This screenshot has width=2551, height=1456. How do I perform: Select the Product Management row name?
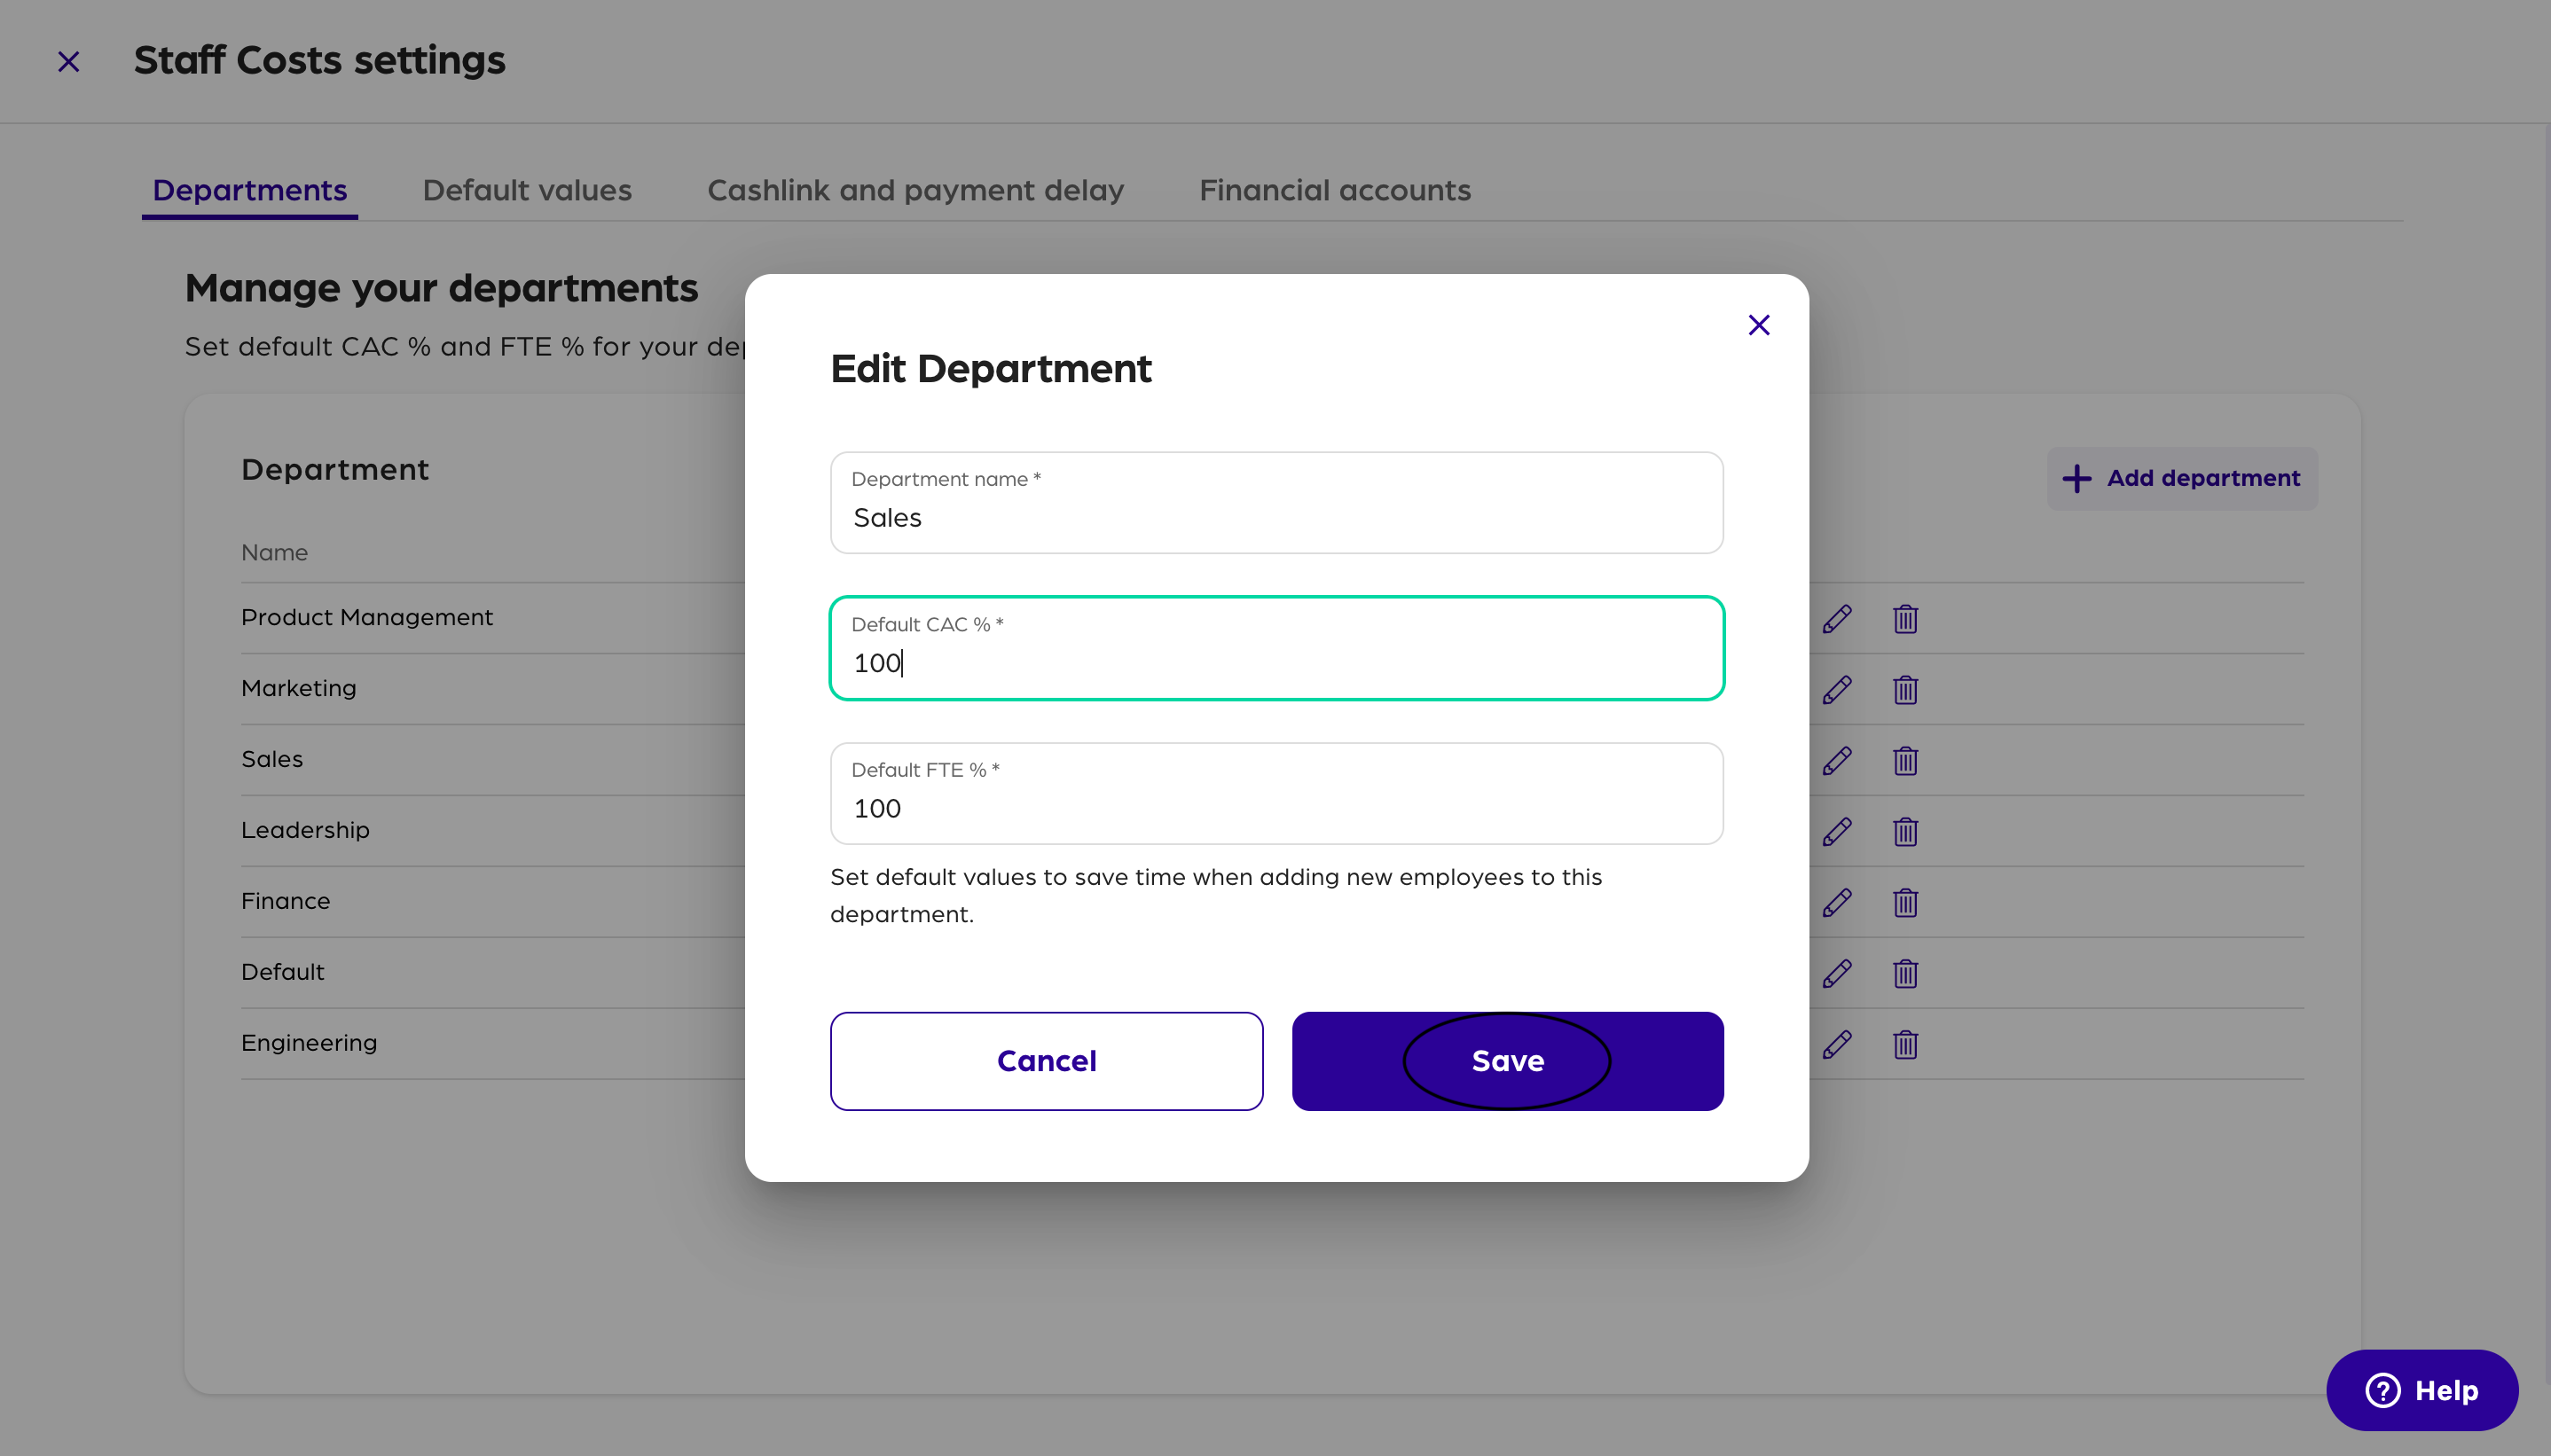click(367, 617)
